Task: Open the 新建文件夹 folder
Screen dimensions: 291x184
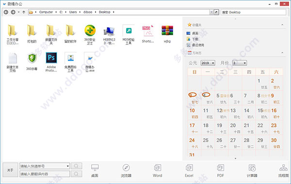Action: pos(51,35)
